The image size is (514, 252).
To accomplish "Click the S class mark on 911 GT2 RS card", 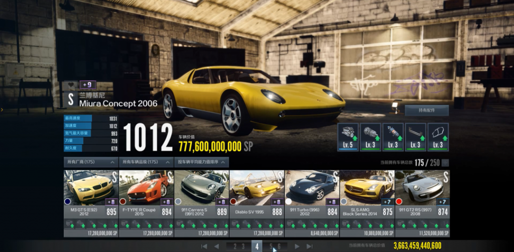I will click(446, 177).
